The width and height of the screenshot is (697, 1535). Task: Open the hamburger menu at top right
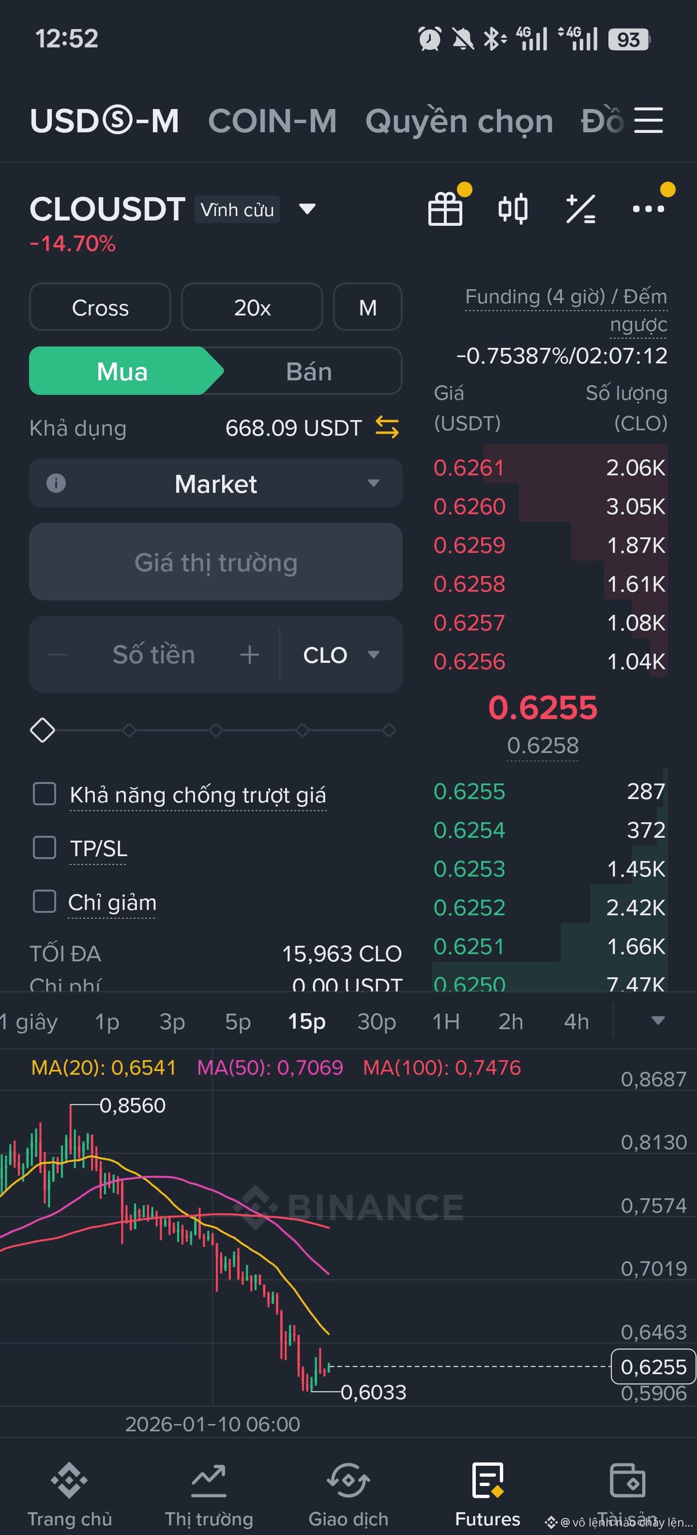coord(648,120)
